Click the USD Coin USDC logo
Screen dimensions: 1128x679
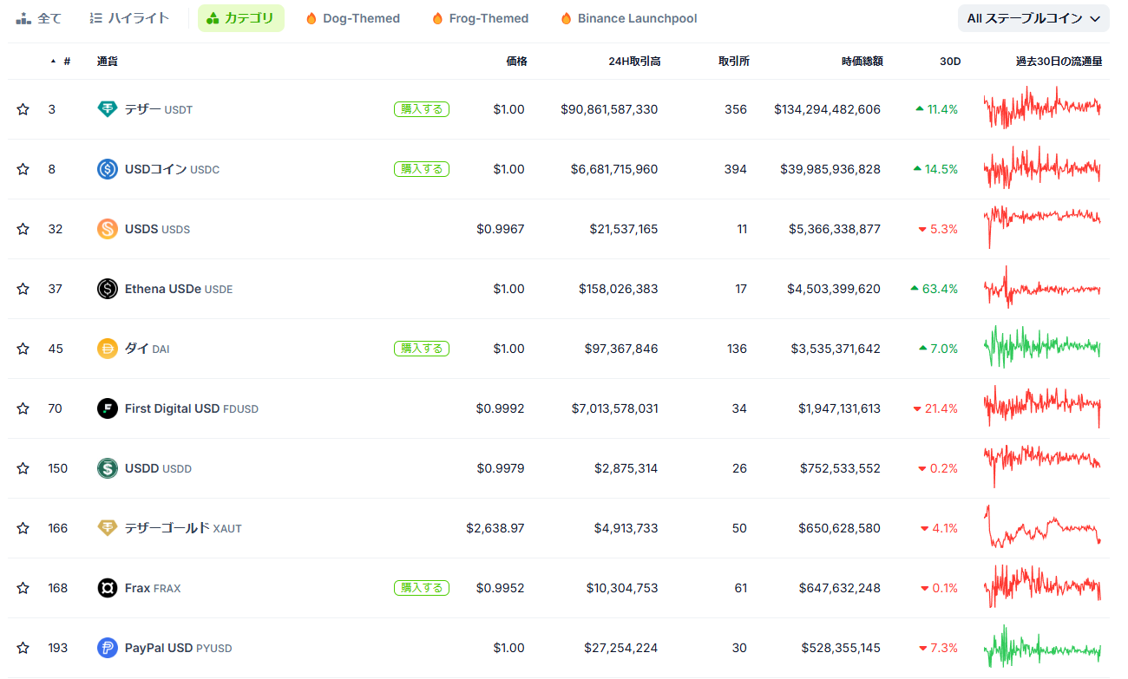108,169
